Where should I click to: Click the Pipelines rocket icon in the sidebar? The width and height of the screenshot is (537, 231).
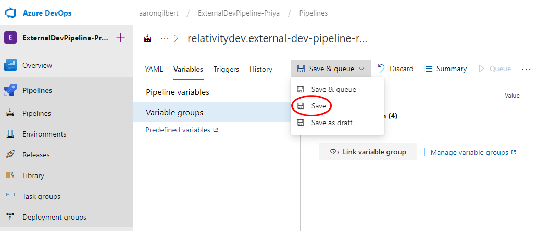10,90
